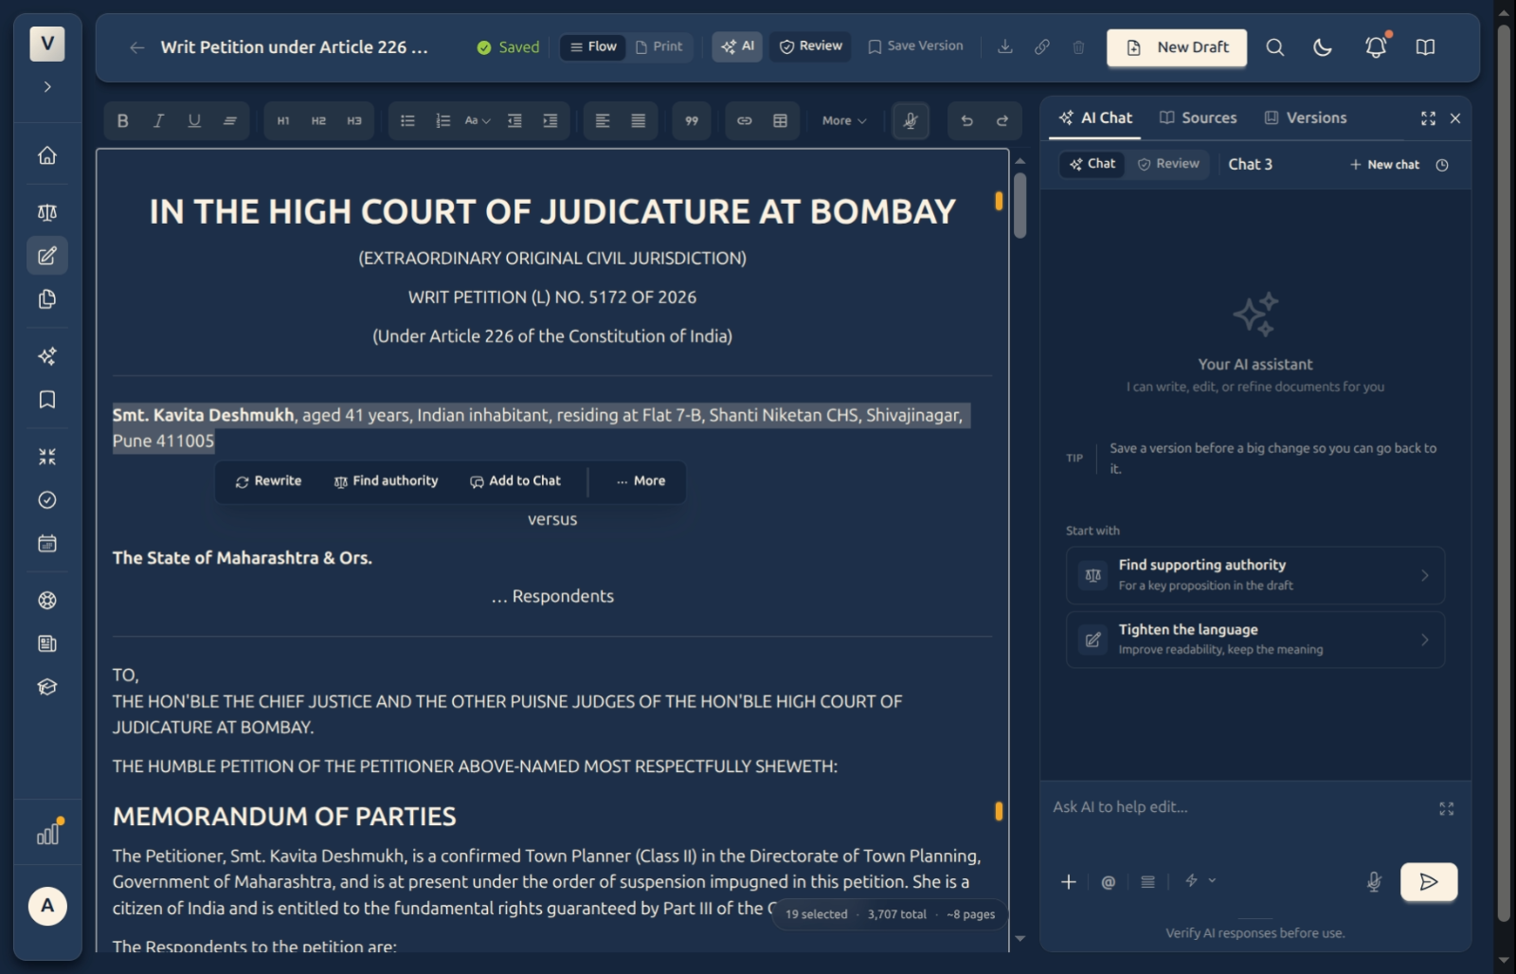Add attachment with plus icon
The width and height of the screenshot is (1516, 974).
(1069, 882)
